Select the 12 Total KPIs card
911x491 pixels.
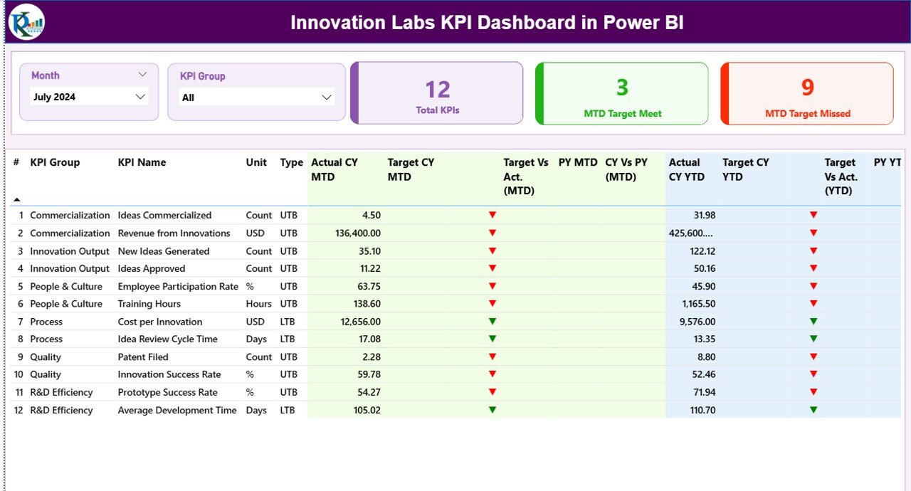coord(436,93)
